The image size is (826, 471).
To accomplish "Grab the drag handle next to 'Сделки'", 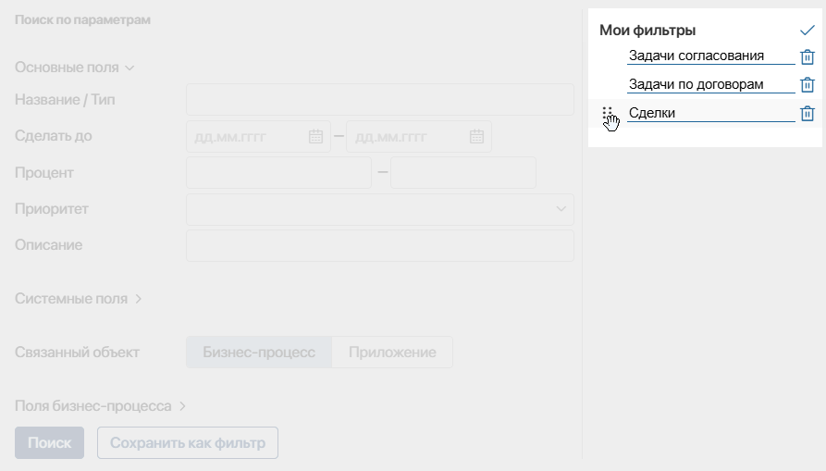I will tap(607, 113).
